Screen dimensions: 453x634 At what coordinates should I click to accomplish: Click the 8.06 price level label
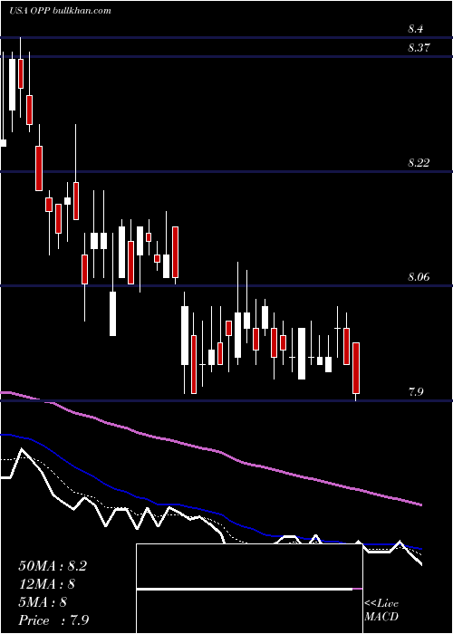[419, 277]
